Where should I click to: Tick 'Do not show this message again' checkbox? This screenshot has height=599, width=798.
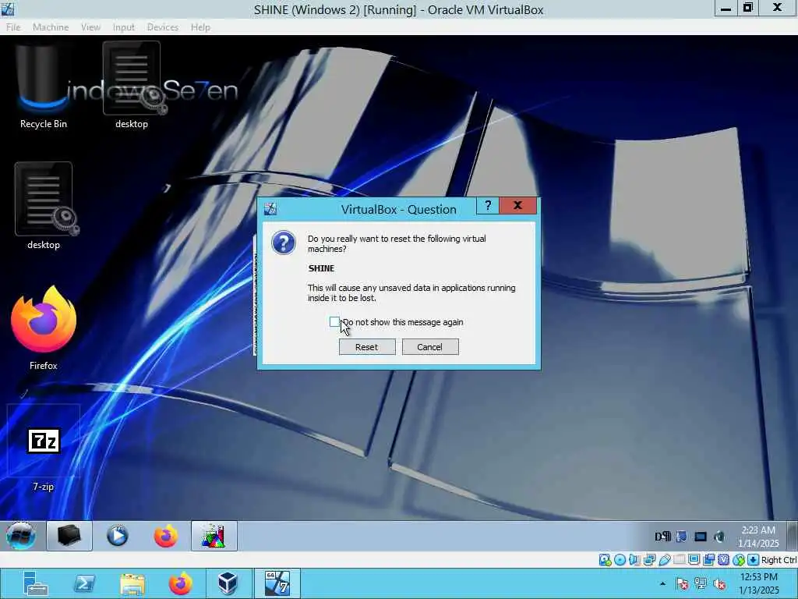(334, 322)
